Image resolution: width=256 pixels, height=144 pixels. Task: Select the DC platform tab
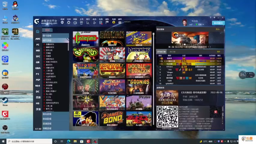(38, 92)
